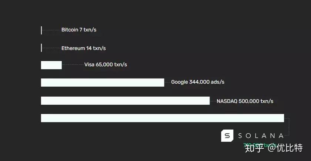Viewport: 311px width, 161px height.
Task: Select the short Visa bar
Action: click(51, 65)
